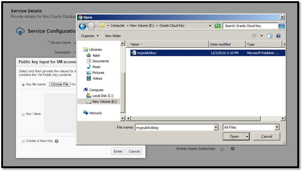303x172 pixels.
Task: Open the Organize dropdown menu
Action: click(90, 36)
